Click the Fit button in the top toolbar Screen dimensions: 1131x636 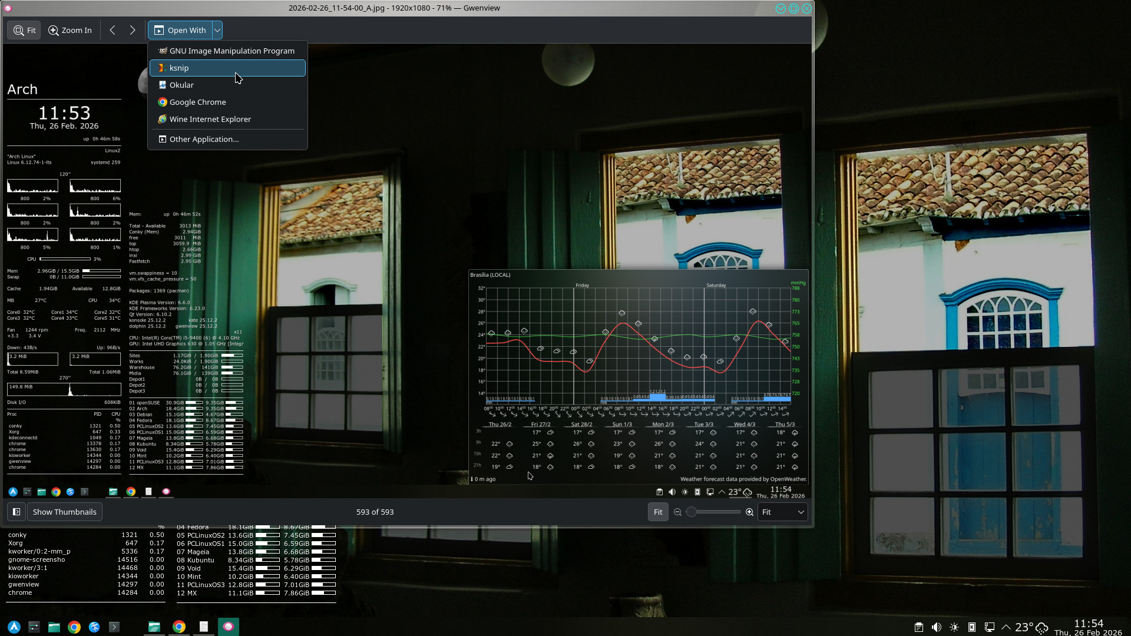coord(24,30)
